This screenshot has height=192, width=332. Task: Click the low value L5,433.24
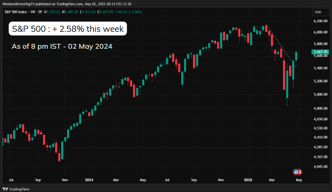pyautogui.click(x=88, y=12)
